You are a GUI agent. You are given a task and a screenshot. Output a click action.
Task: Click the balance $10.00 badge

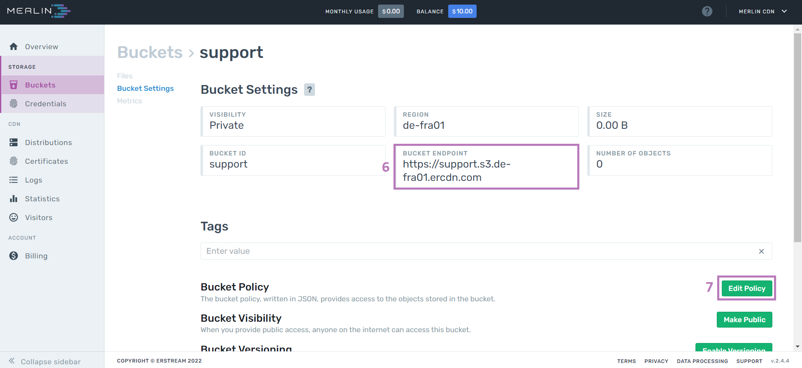(x=462, y=11)
